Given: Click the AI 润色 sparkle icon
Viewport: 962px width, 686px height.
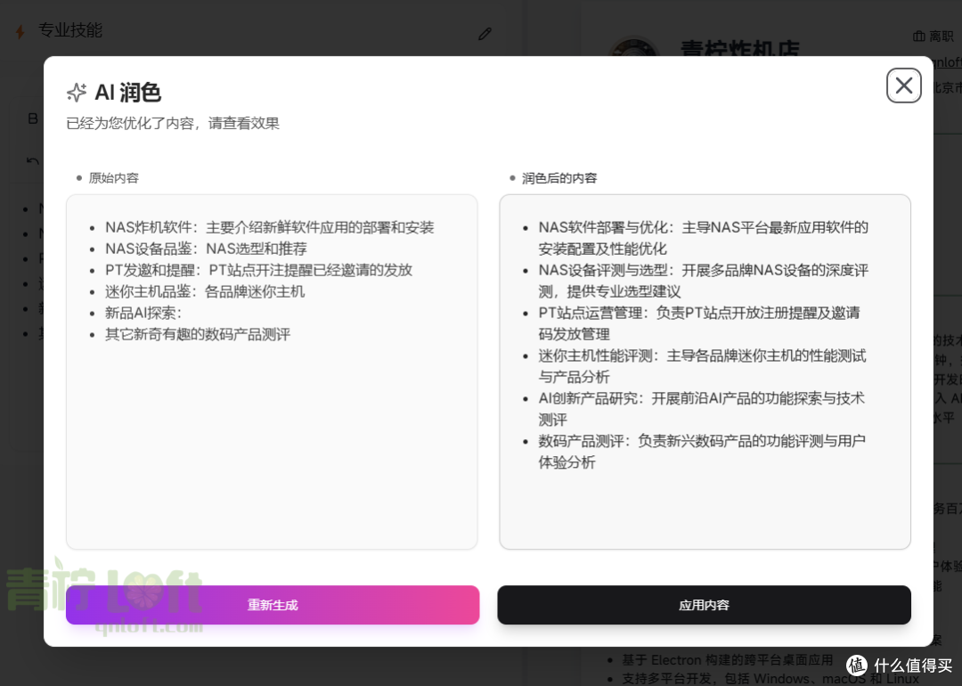Looking at the screenshot, I should tap(77, 93).
